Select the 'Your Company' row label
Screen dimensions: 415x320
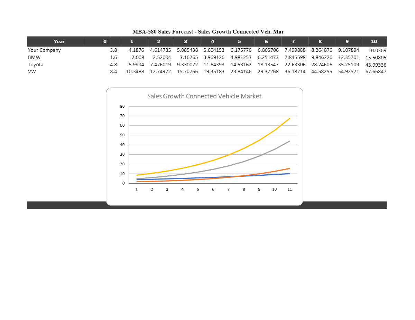(44, 50)
